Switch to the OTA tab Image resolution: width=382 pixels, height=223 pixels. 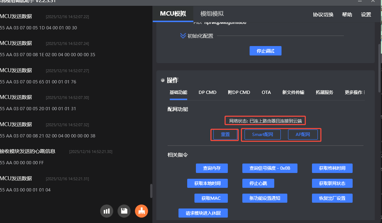[x=266, y=92]
